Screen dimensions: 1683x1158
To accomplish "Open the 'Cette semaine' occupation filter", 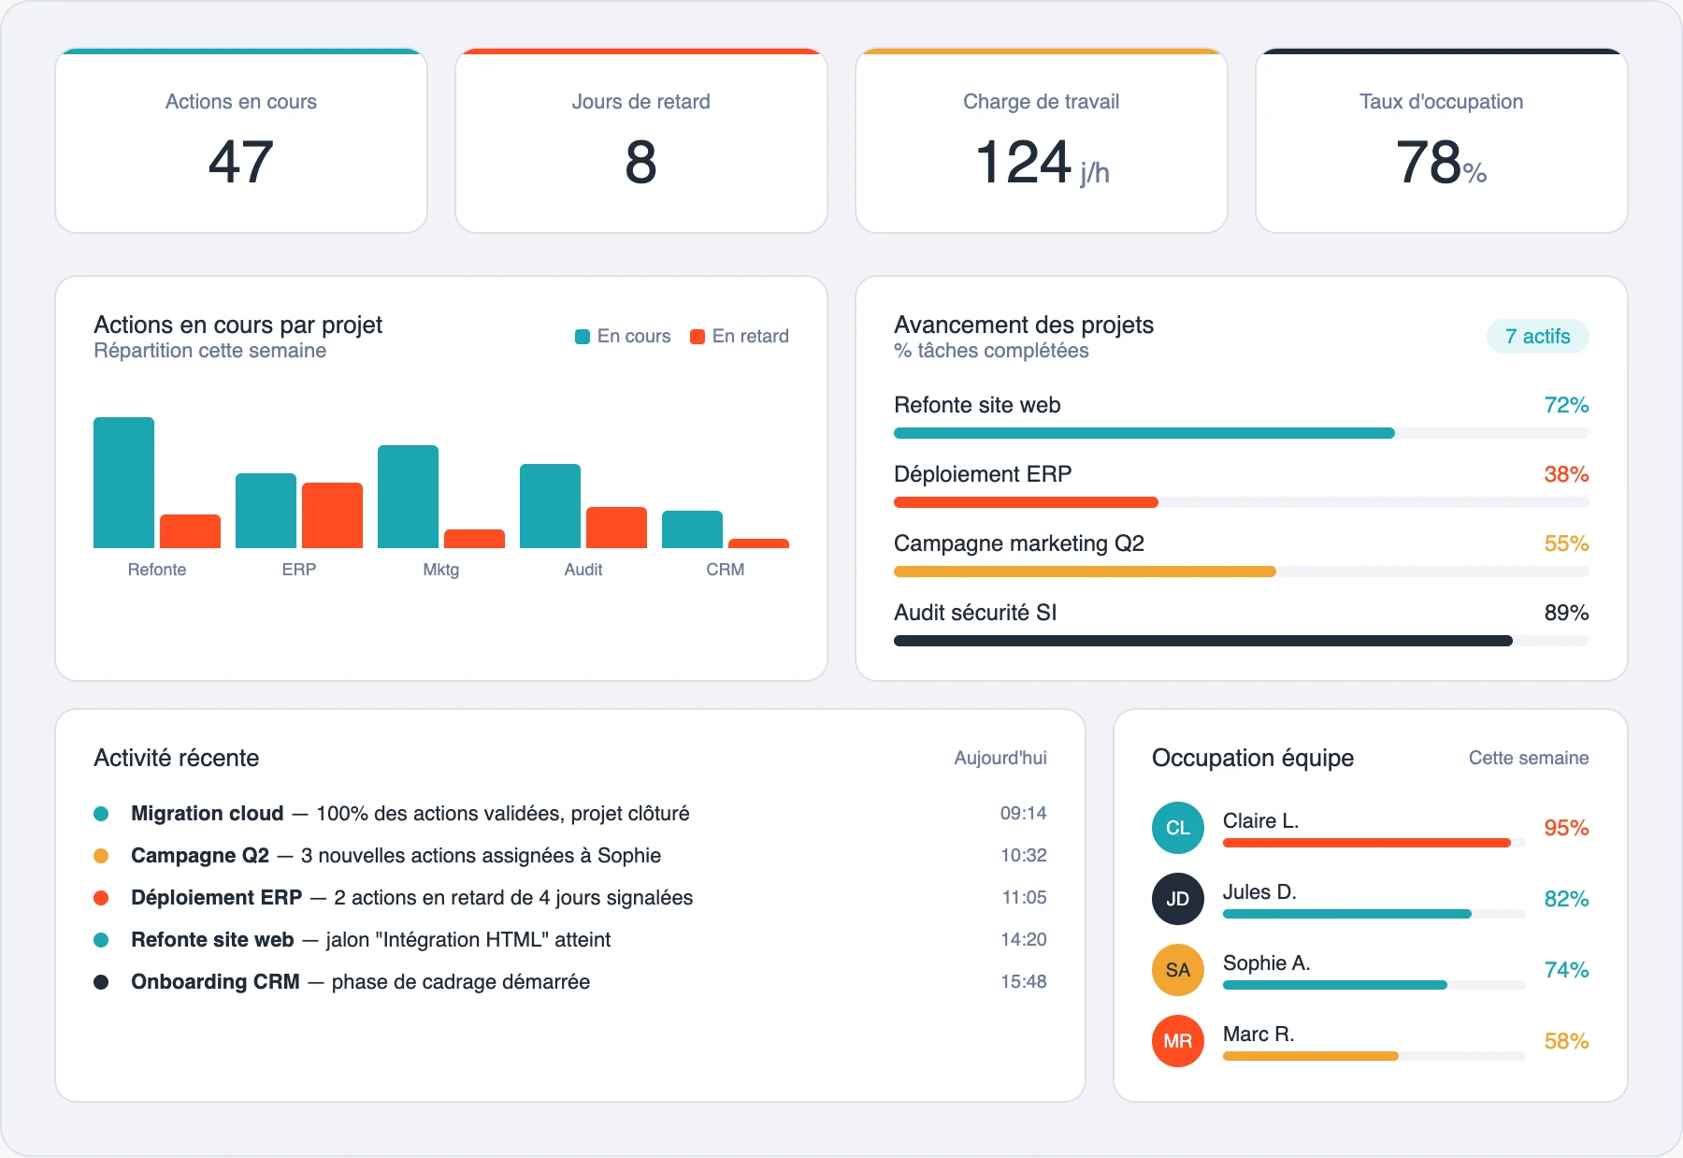I will click(1528, 759).
